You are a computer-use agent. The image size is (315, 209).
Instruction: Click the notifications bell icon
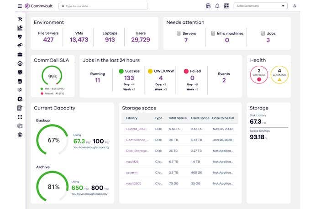click(x=217, y=6)
